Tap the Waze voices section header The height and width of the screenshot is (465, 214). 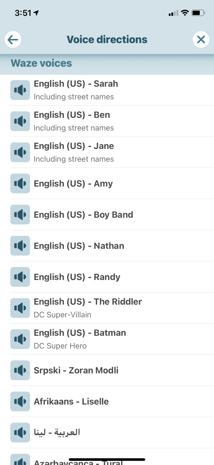coord(41,63)
